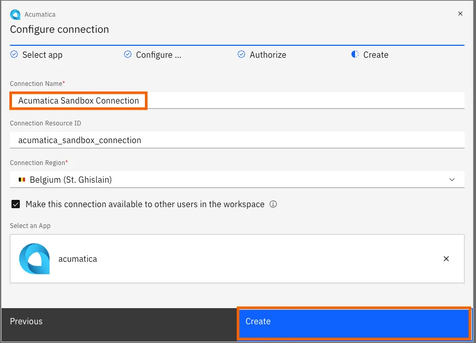Click the info icon beside workspace option
This screenshot has height=343, width=476.
click(x=273, y=204)
